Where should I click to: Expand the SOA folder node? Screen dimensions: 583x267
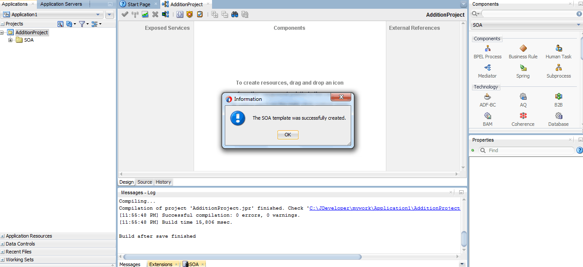10,40
